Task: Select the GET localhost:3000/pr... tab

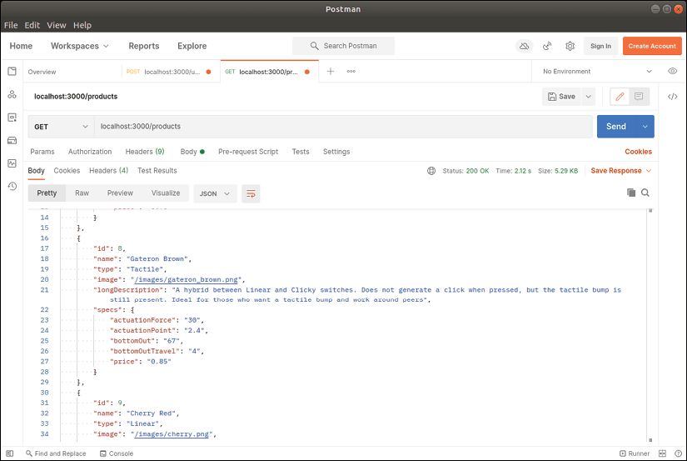Action: click(x=269, y=72)
